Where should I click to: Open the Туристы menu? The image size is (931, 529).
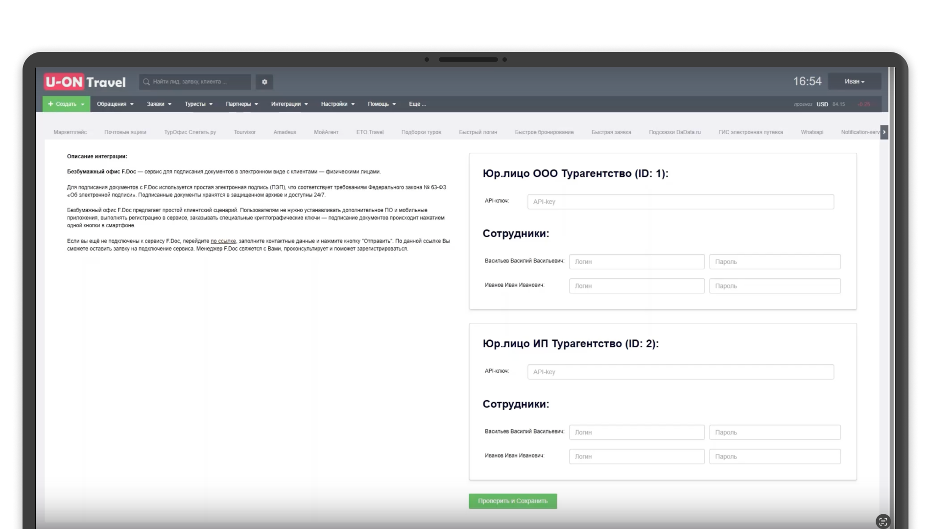198,104
